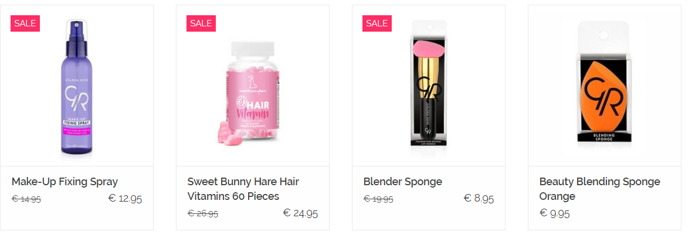
Task: Click the crossed-out € 26.95 price
Action: pyautogui.click(x=203, y=214)
